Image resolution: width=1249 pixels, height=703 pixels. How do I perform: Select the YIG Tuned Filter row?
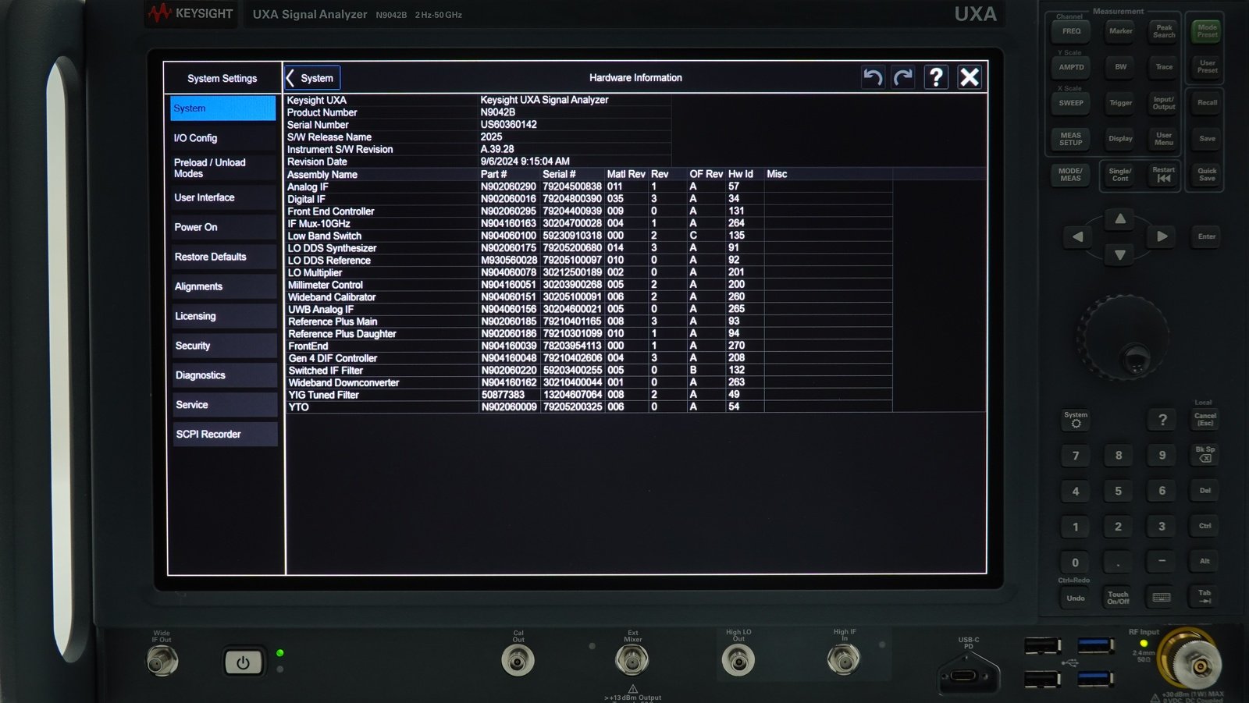coord(589,395)
